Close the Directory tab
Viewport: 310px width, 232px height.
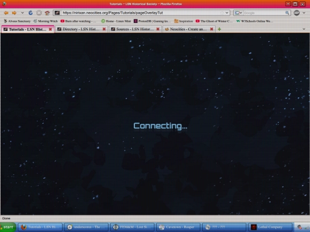[104, 29]
